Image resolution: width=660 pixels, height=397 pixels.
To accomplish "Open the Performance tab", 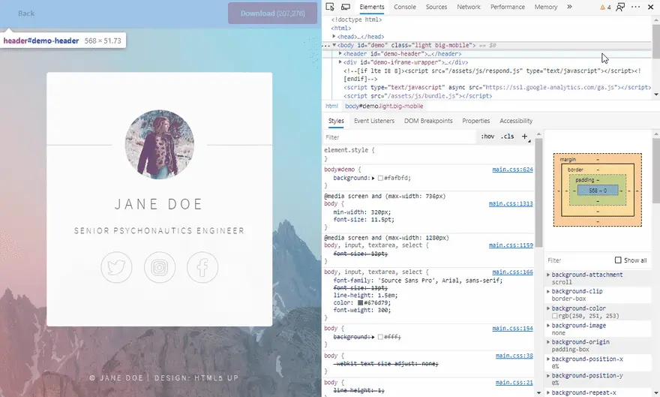I will 507,7.
